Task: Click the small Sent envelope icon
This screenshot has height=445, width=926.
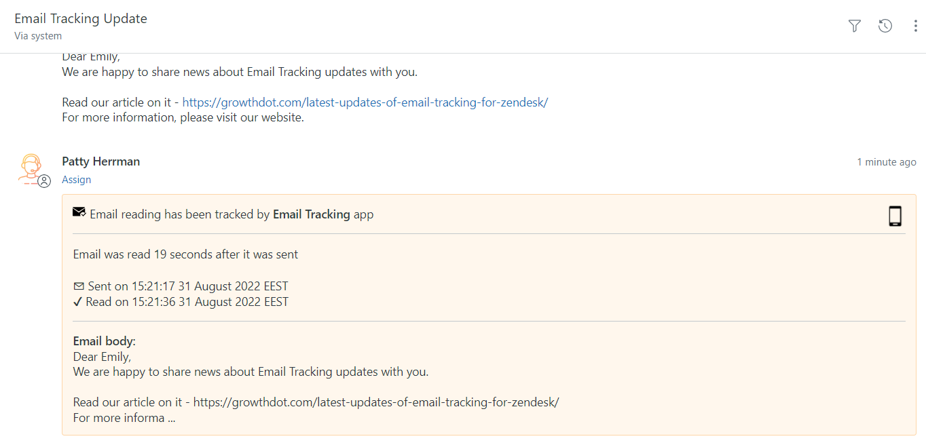Action: point(79,286)
